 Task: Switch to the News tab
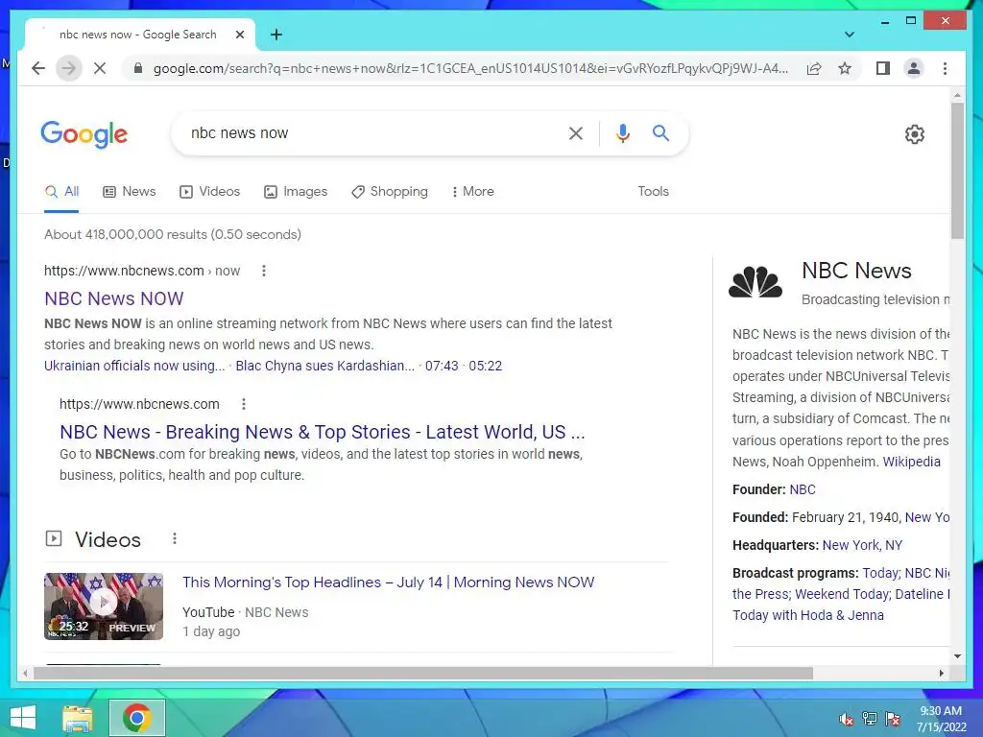(130, 192)
